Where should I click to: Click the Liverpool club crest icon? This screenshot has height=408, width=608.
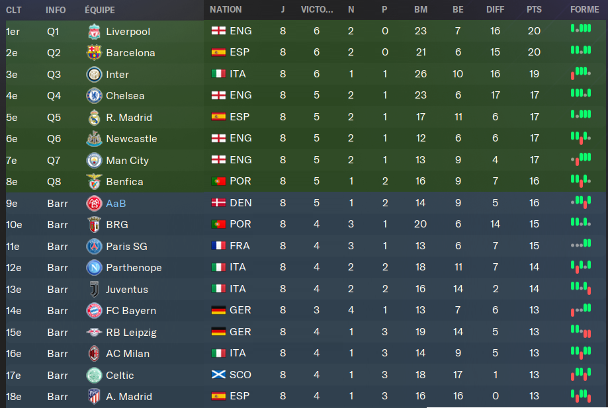tap(94, 31)
